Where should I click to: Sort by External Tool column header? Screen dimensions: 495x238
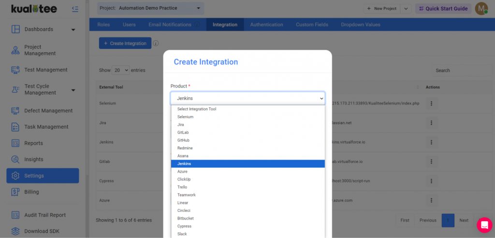click(111, 87)
